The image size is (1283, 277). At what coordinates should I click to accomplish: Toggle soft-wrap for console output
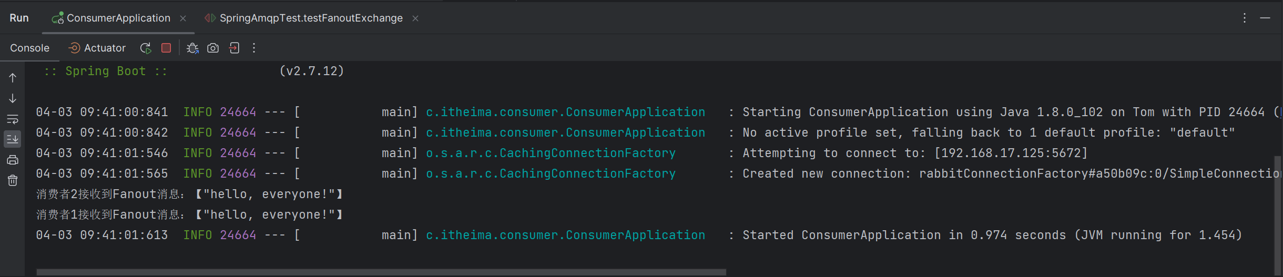[13, 119]
